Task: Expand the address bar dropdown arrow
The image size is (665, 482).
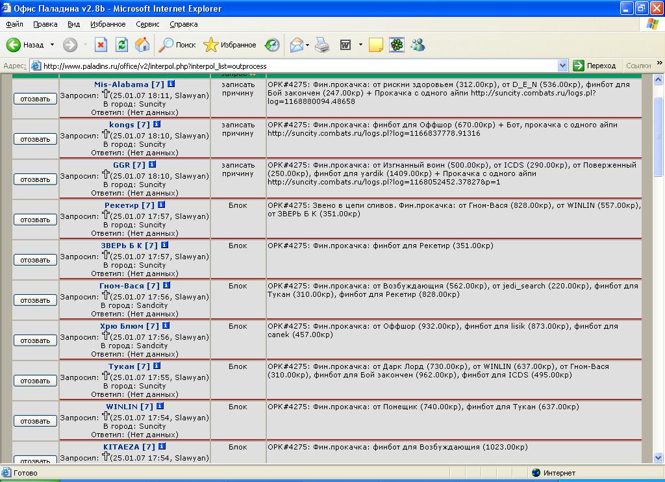Action: pos(563,66)
